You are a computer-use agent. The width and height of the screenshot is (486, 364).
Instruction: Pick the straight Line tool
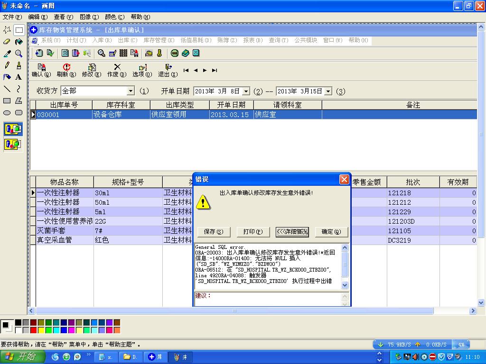click(7, 89)
